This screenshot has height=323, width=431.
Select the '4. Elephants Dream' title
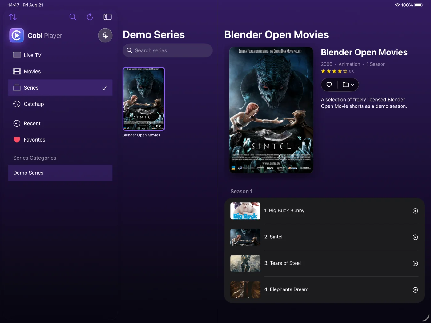pyautogui.click(x=286, y=289)
